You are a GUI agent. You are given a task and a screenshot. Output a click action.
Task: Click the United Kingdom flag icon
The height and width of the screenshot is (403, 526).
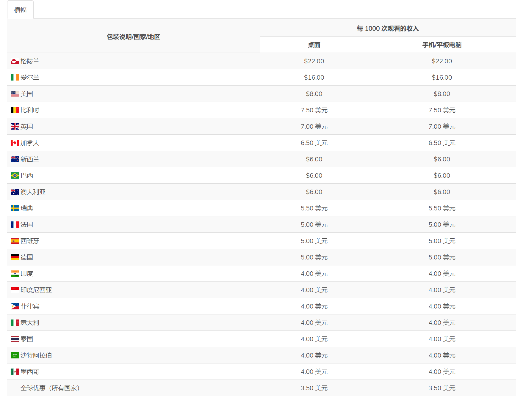pyautogui.click(x=14, y=126)
